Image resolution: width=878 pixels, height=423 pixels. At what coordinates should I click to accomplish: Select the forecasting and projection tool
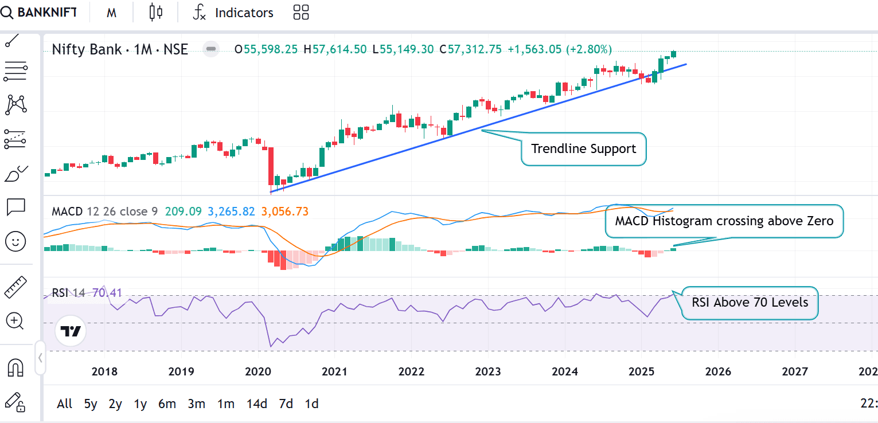(15, 139)
